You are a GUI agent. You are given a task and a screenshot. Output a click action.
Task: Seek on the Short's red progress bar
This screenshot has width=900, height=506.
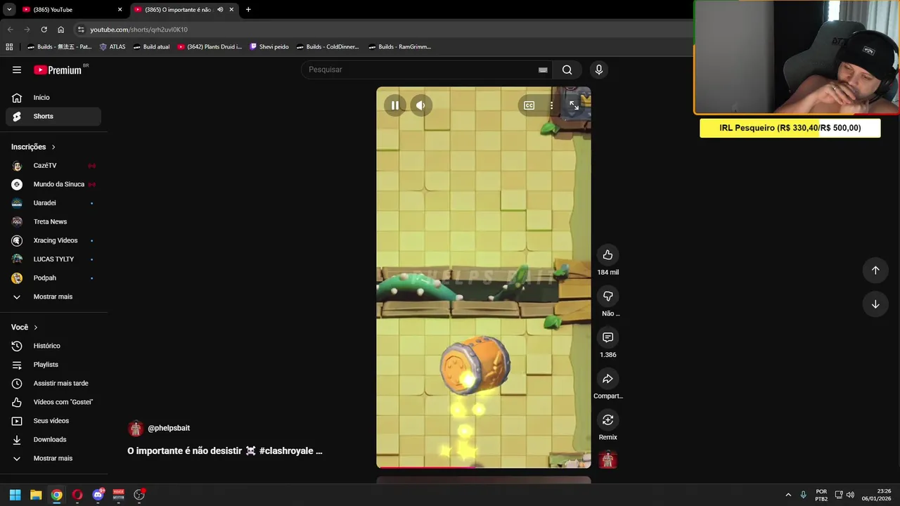click(483, 467)
